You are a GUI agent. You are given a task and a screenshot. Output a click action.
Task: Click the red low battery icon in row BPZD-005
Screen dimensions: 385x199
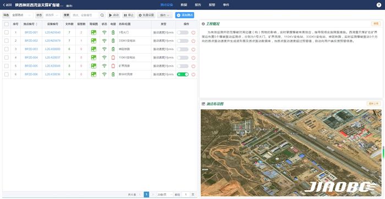click(x=113, y=66)
